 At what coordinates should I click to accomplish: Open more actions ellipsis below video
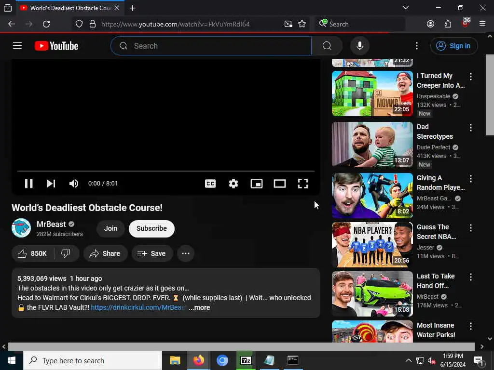tap(186, 253)
